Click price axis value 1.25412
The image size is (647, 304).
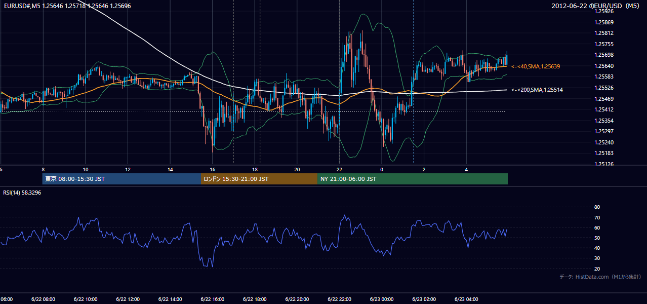(x=604, y=109)
